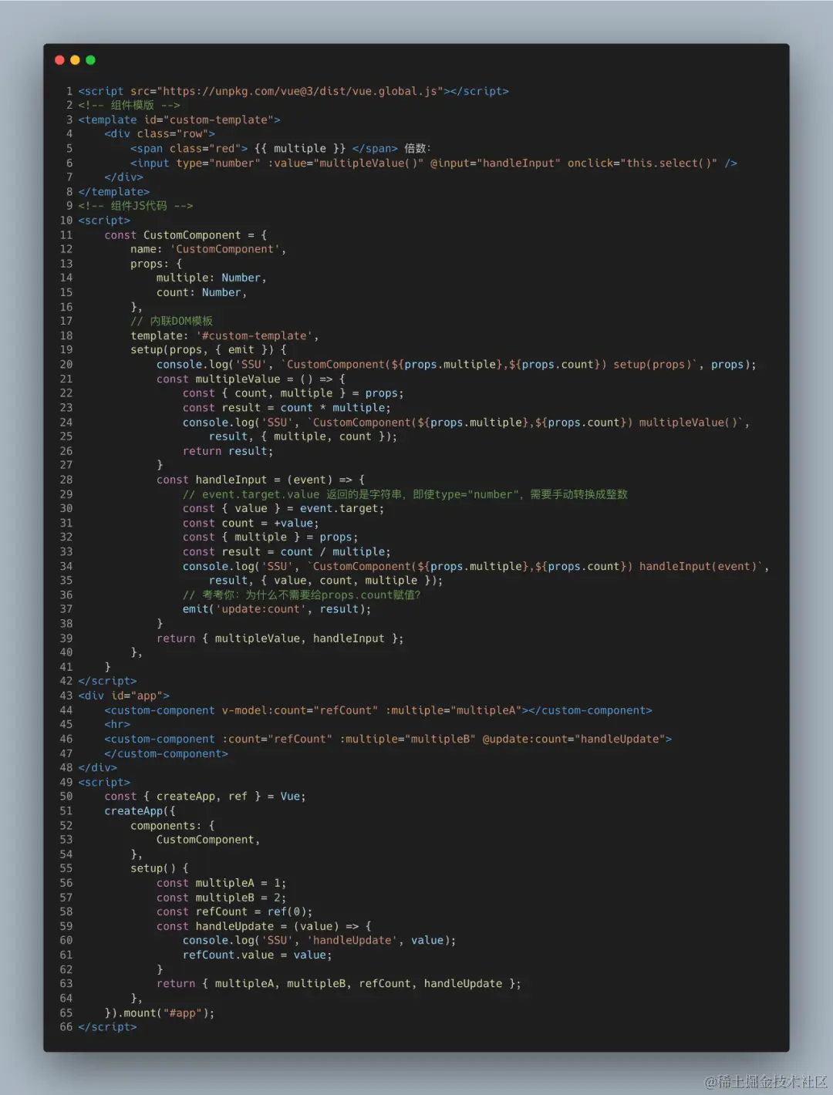Click 'const result = count * multiple;' line
The height and width of the screenshot is (1095, 833).
[287, 408]
